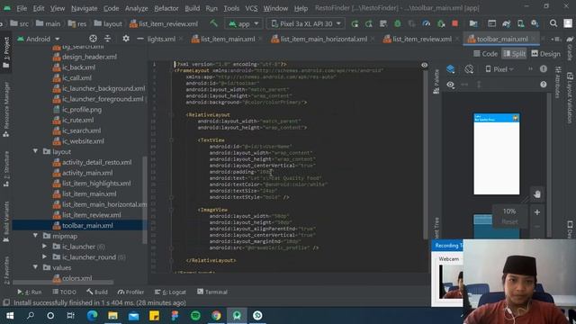
Task: Collapse the layout folder
Action: pyautogui.click(x=36, y=151)
